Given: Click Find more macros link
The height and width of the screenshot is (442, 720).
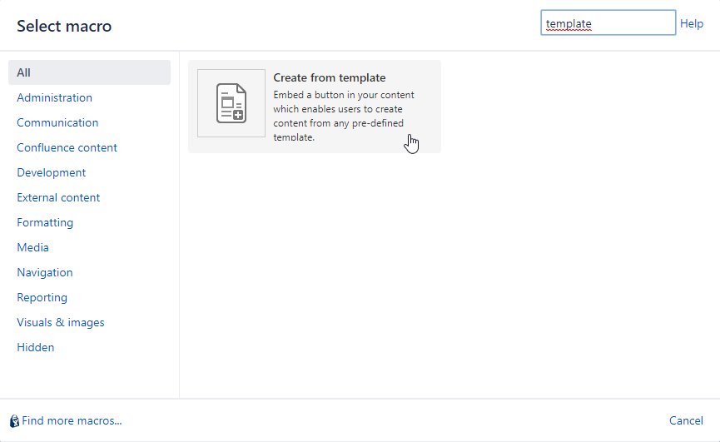Looking at the screenshot, I should pos(72,421).
